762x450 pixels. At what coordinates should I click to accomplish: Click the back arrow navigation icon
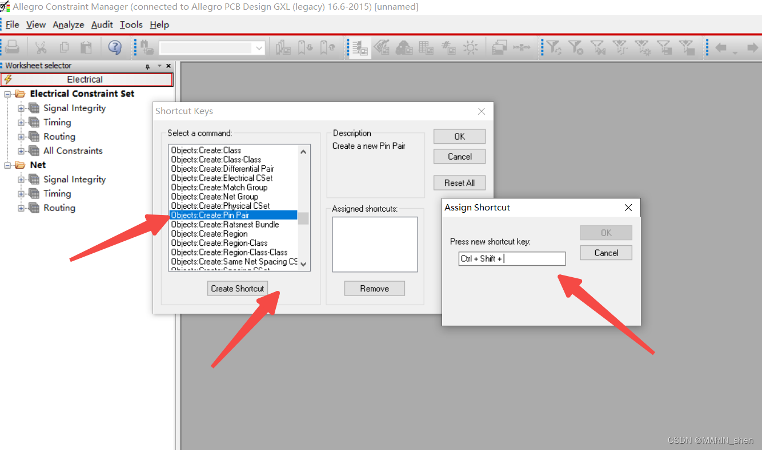click(x=721, y=47)
